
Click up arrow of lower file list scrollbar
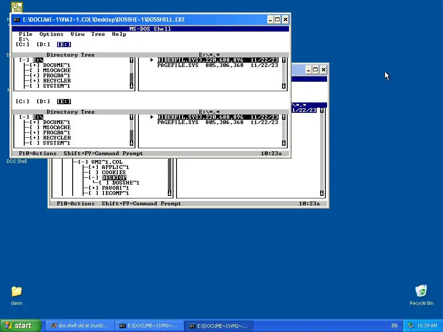coord(284,117)
